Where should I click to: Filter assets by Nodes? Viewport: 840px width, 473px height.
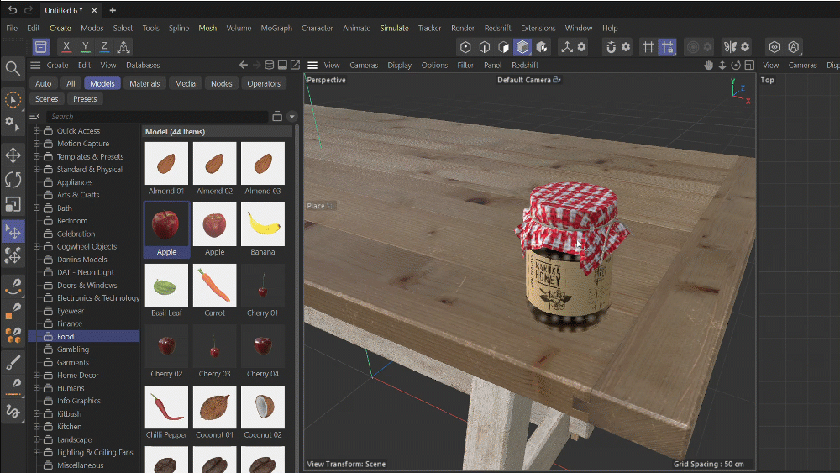tap(221, 83)
